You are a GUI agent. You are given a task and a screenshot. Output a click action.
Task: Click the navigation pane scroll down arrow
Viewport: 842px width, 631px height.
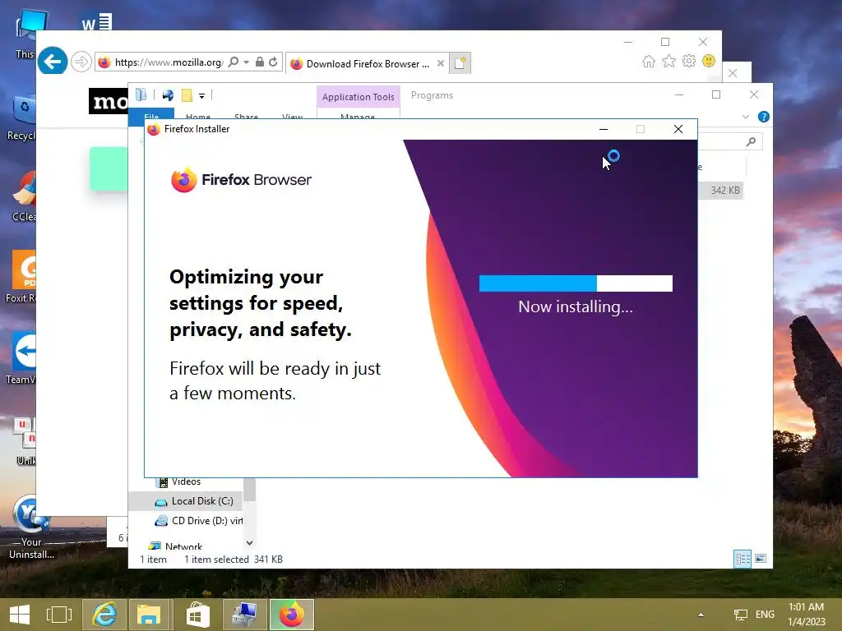pyautogui.click(x=249, y=543)
